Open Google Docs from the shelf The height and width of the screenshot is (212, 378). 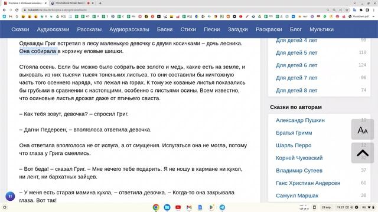[200, 207]
